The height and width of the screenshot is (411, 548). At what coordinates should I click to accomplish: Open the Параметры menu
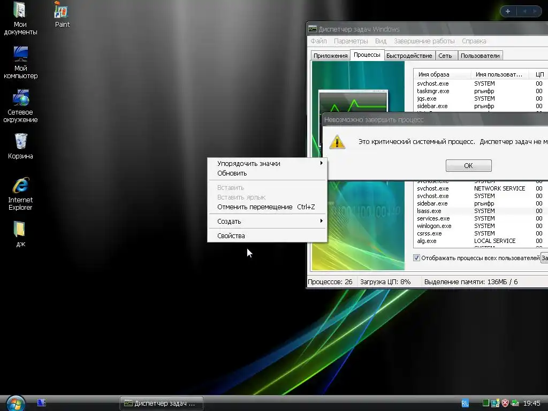[351, 41]
